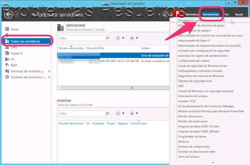Image resolution: width=250 pixels, height=165 pixels.
Task: Open save query icon in Eventos
Action: pos(132,113)
